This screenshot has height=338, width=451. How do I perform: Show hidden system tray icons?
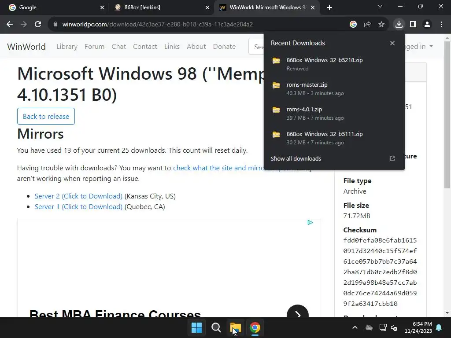tap(355, 327)
